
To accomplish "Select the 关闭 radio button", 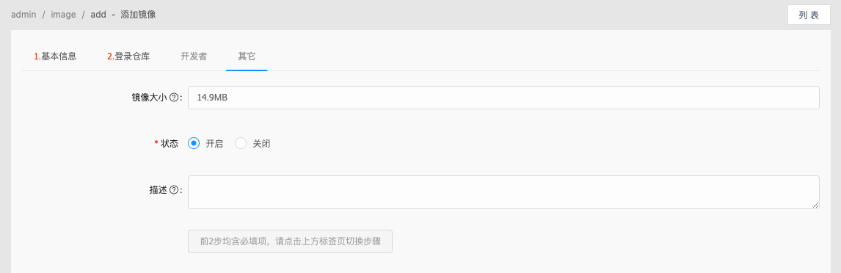I will [241, 144].
